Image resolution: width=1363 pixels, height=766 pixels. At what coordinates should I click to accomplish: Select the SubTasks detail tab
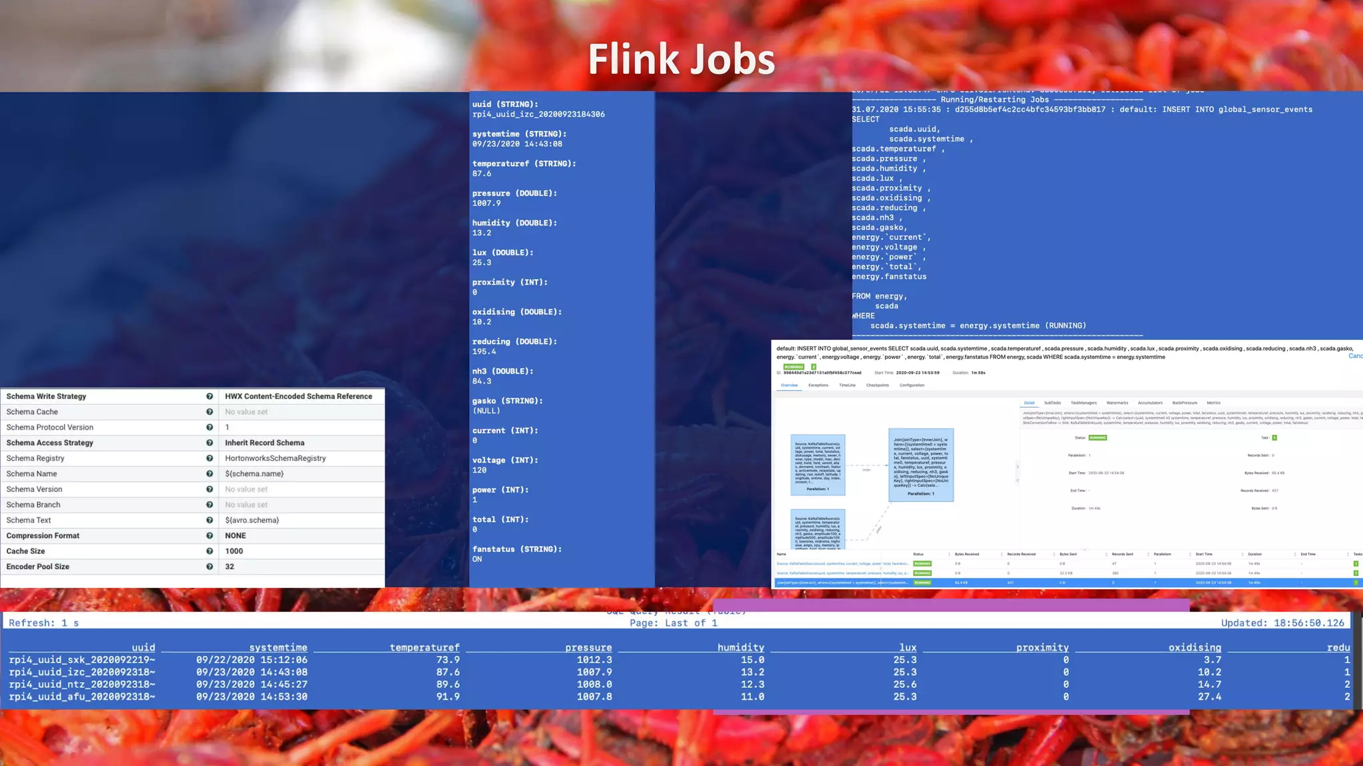(1052, 403)
